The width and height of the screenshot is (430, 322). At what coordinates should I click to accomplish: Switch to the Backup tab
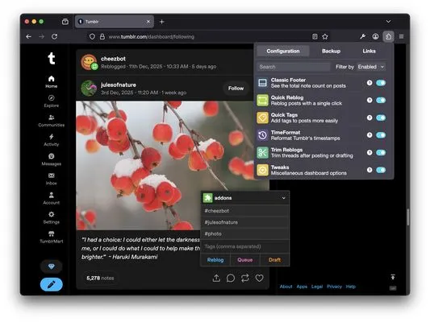pos(331,51)
